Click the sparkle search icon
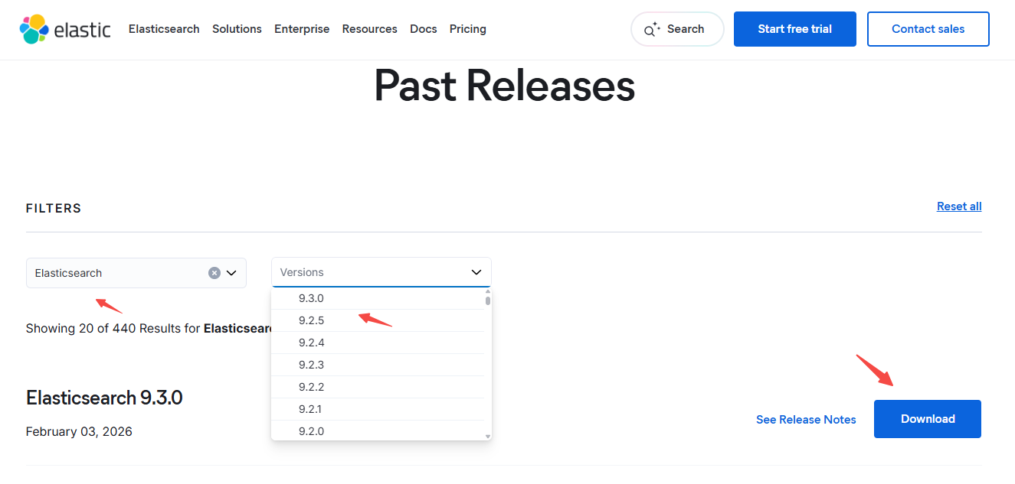 click(652, 30)
